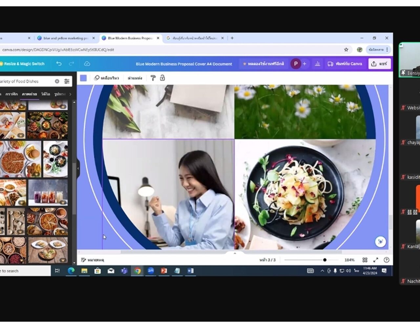
Task: Switch to blue and yellow marketing tab
Action: tap(66, 38)
